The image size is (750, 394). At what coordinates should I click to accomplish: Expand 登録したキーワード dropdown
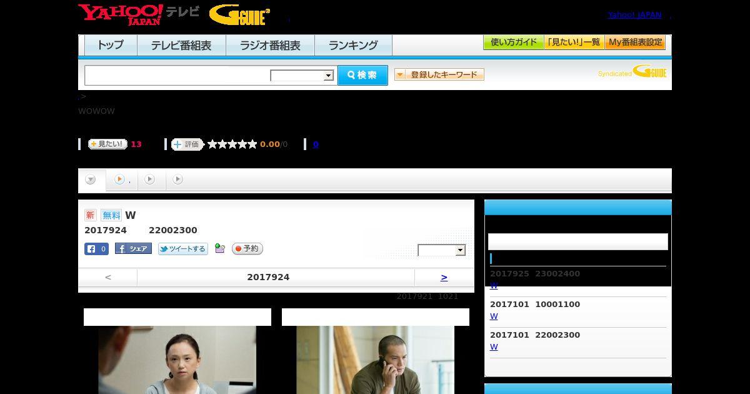[439, 75]
